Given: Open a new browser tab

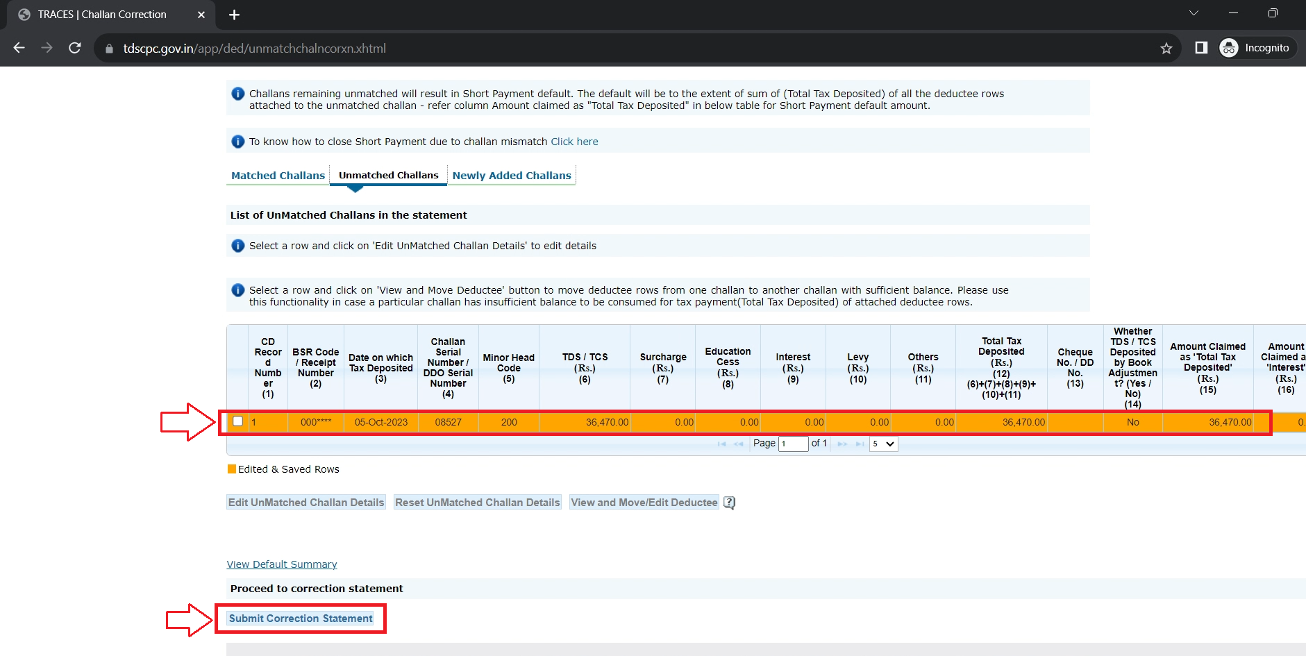Looking at the screenshot, I should (x=234, y=15).
